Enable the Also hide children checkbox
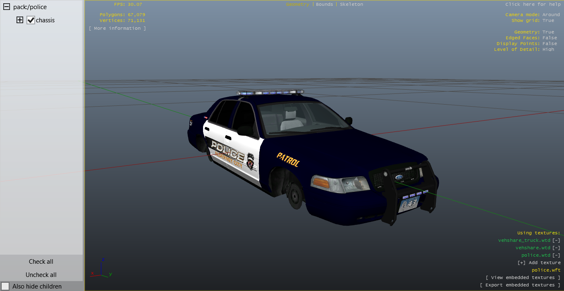 [5, 286]
